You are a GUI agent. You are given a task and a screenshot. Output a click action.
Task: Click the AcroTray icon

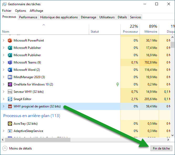pyautogui.click(x=10, y=124)
